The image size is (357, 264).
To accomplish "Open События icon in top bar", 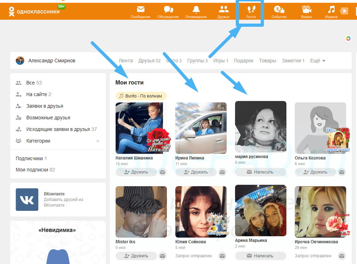I will click(279, 9).
